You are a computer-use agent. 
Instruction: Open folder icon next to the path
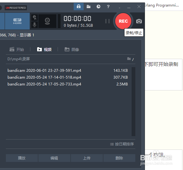click(x=129, y=59)
